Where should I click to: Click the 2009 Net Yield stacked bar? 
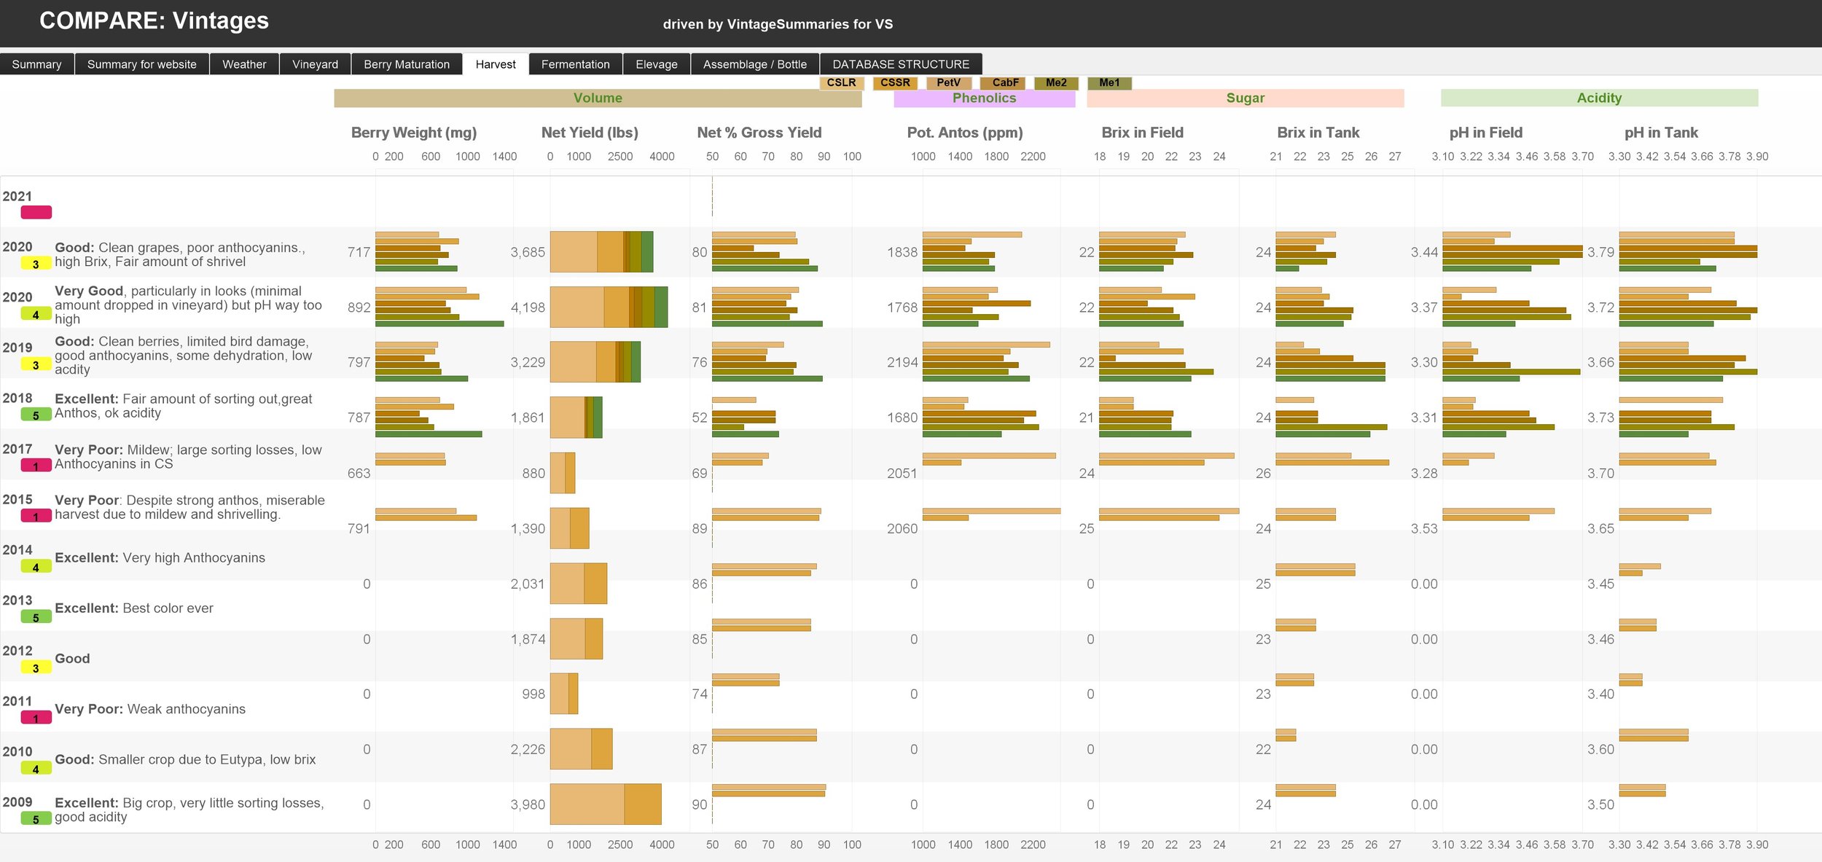tap(605, 804)
